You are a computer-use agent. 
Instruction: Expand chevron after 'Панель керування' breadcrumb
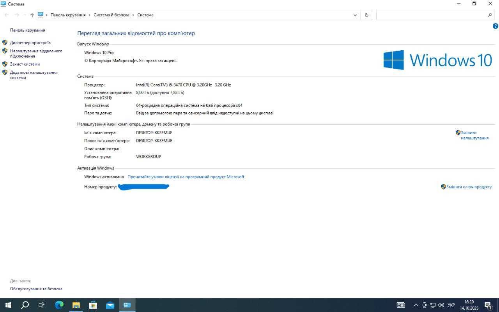pos(90,15)
